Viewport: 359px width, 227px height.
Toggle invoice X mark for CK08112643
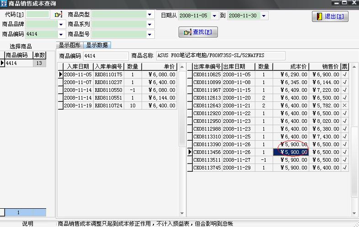(344, 106)
